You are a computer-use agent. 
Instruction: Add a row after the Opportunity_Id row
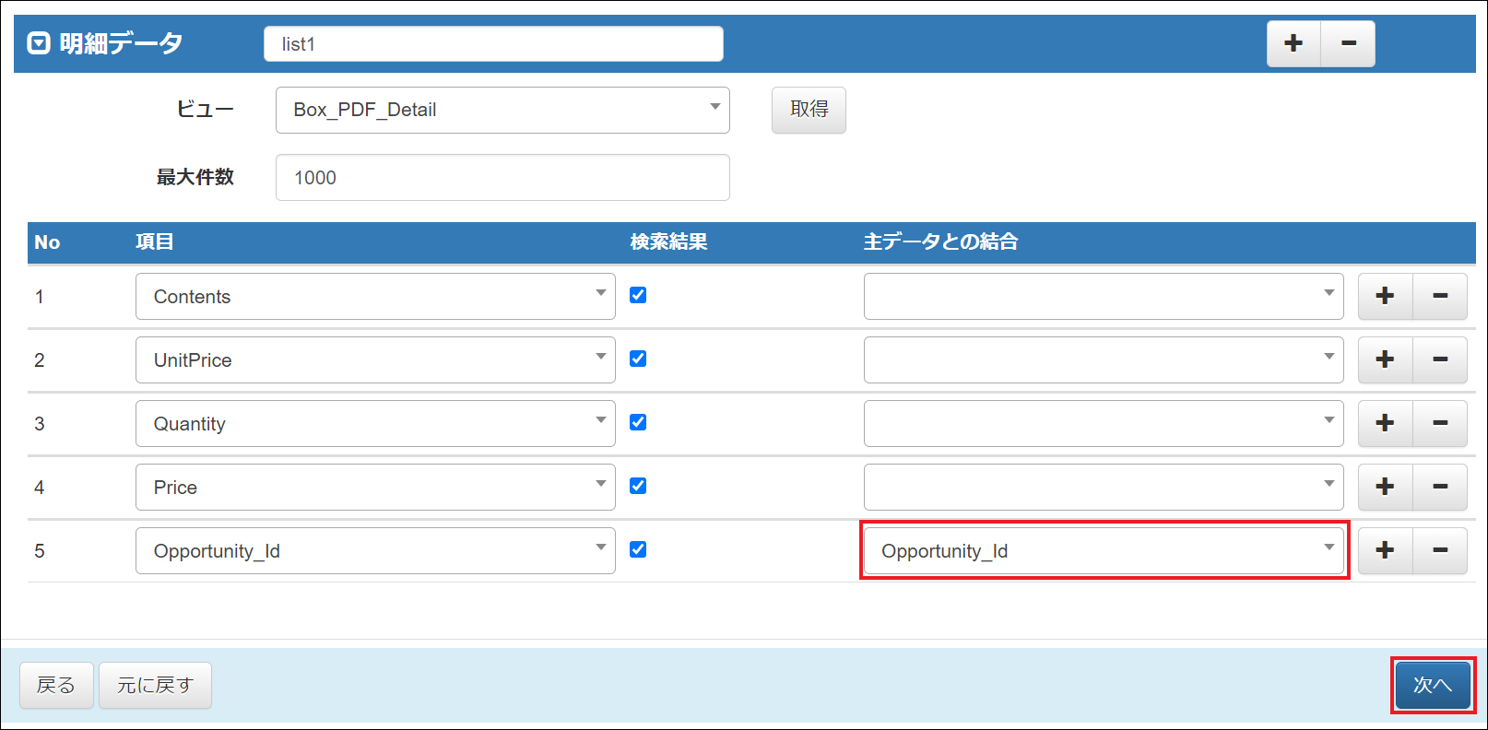tap(1385, 550)
